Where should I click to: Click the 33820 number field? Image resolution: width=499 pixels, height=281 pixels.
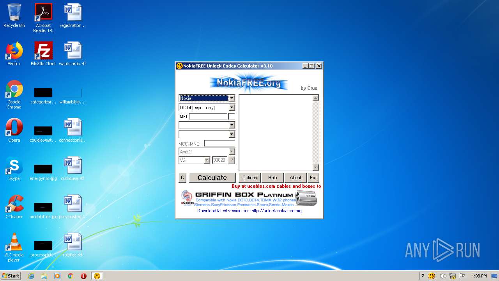tap(219, 160)
